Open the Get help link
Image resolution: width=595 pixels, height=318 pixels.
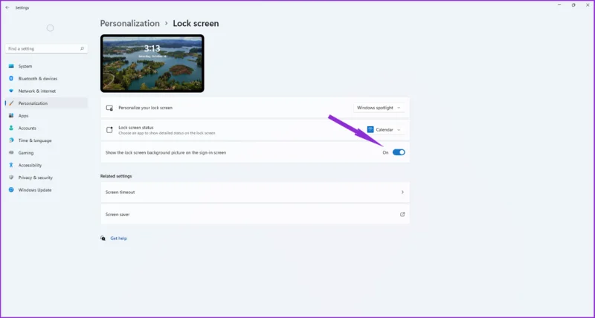(118, 238)
